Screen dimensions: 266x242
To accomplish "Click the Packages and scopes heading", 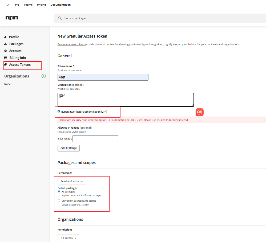I will pos(76,163).
